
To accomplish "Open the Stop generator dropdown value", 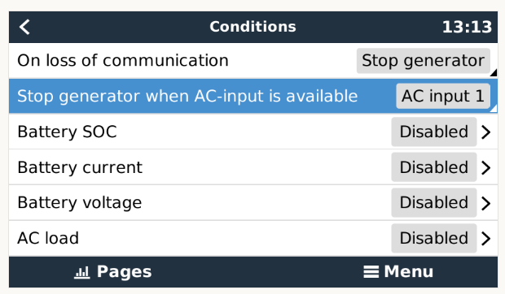I will pyautogui.click(x=424, y=61).
